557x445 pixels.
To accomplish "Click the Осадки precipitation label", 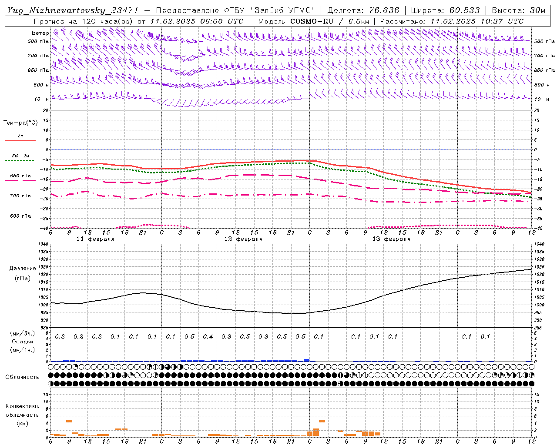I will (x=23, y=342).
